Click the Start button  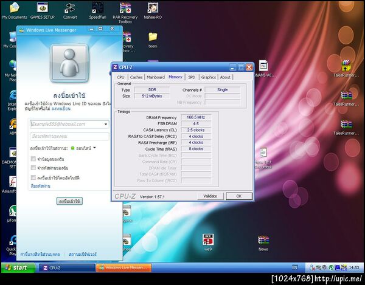click(x=18, y=267)
